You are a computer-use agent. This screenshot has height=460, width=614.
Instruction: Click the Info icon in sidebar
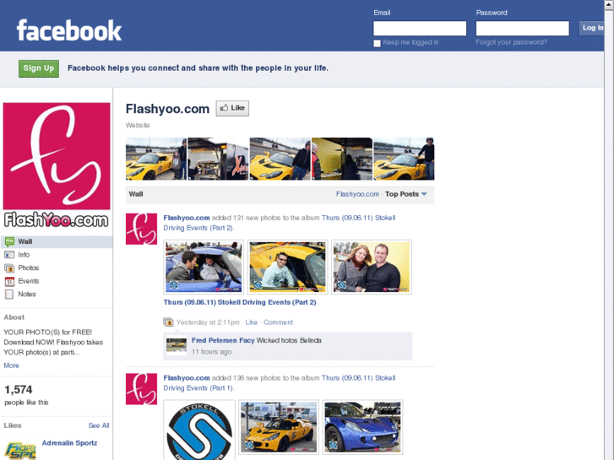point(9,255)
